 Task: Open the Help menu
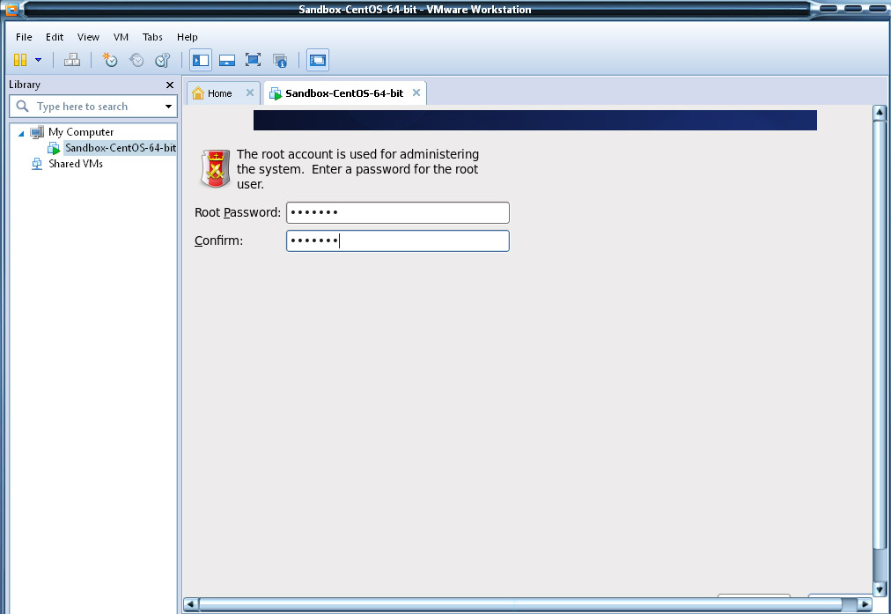[x=187, y=37]
